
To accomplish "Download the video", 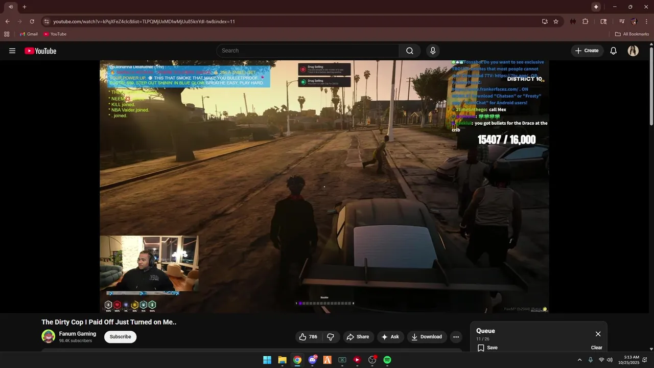I will click(427, 337).
